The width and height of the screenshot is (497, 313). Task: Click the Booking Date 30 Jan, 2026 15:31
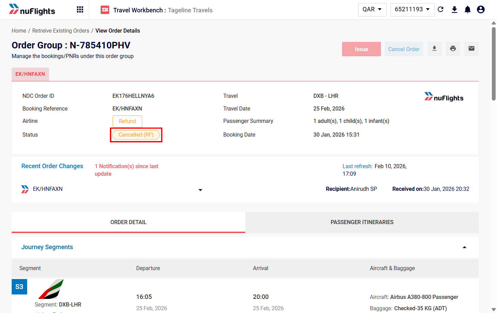(x=336, y=135)
